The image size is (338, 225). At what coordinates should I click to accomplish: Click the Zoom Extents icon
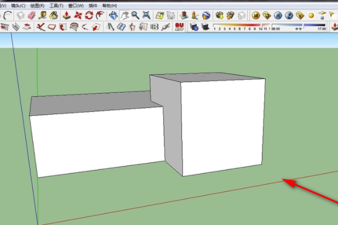pyautogui.click(x=146, y=15)
